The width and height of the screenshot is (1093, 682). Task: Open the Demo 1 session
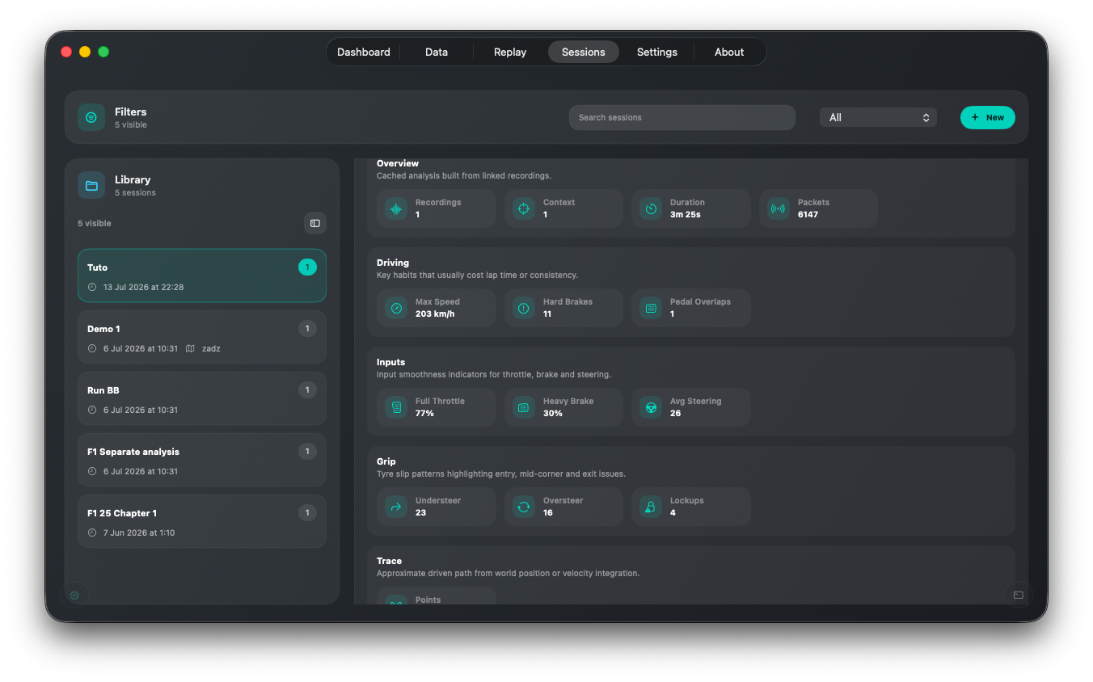click(202, 337)
